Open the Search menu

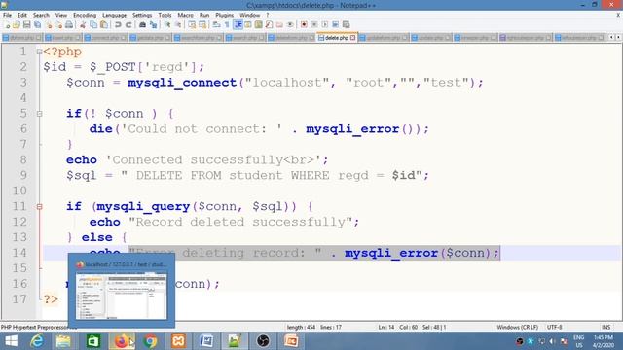(41, 16)
